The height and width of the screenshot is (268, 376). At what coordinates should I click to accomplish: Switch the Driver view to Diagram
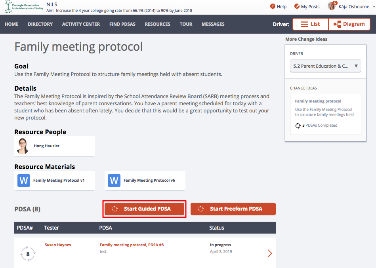(349, 24)
